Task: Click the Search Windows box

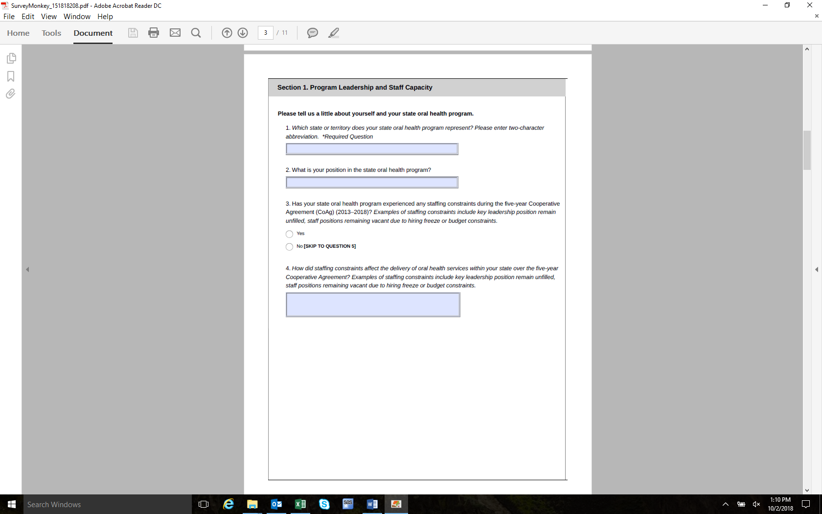Action: click(108, 504)
